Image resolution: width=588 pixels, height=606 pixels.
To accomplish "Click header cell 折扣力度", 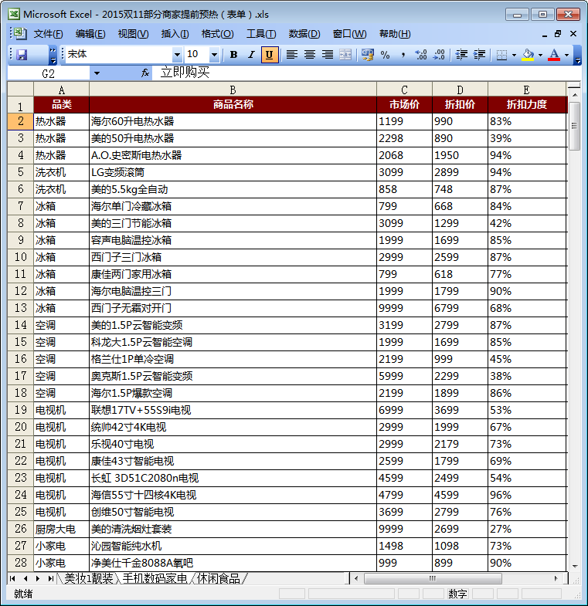I will pos(527,104).
